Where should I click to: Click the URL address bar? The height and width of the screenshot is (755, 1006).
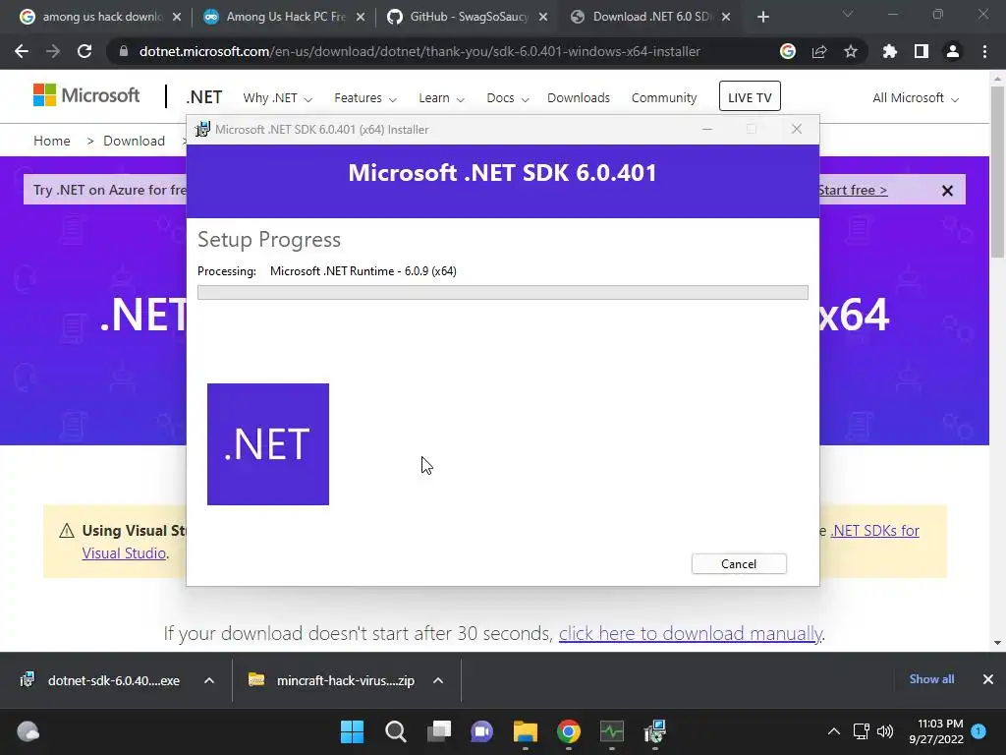click(419, 51)
